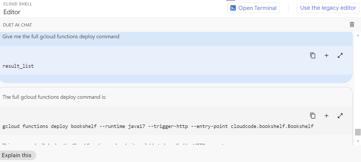This screenshot has width=361, height=162.
Task: Click the chat scrollbar down arrow
Action: pos(358,141)
